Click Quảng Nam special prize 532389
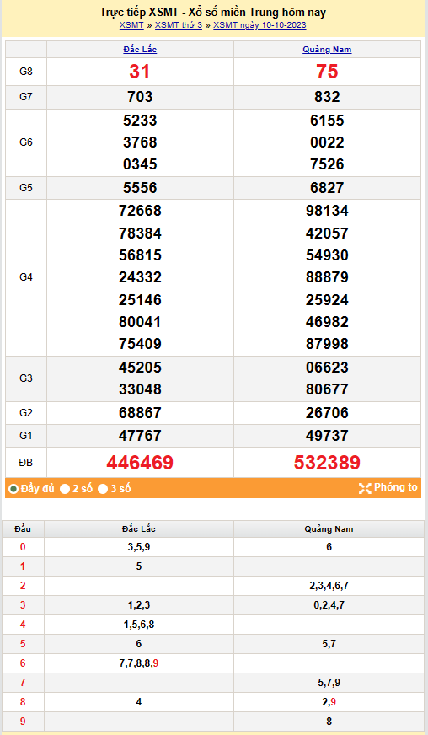Screen dimensions: 428x735 327,463
